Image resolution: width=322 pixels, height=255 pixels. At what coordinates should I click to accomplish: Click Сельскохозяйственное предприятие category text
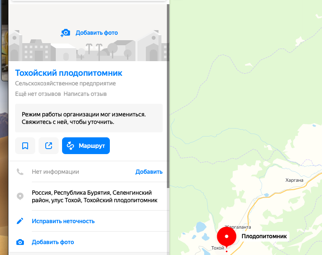pyautogui.click(x=65, y=83)
